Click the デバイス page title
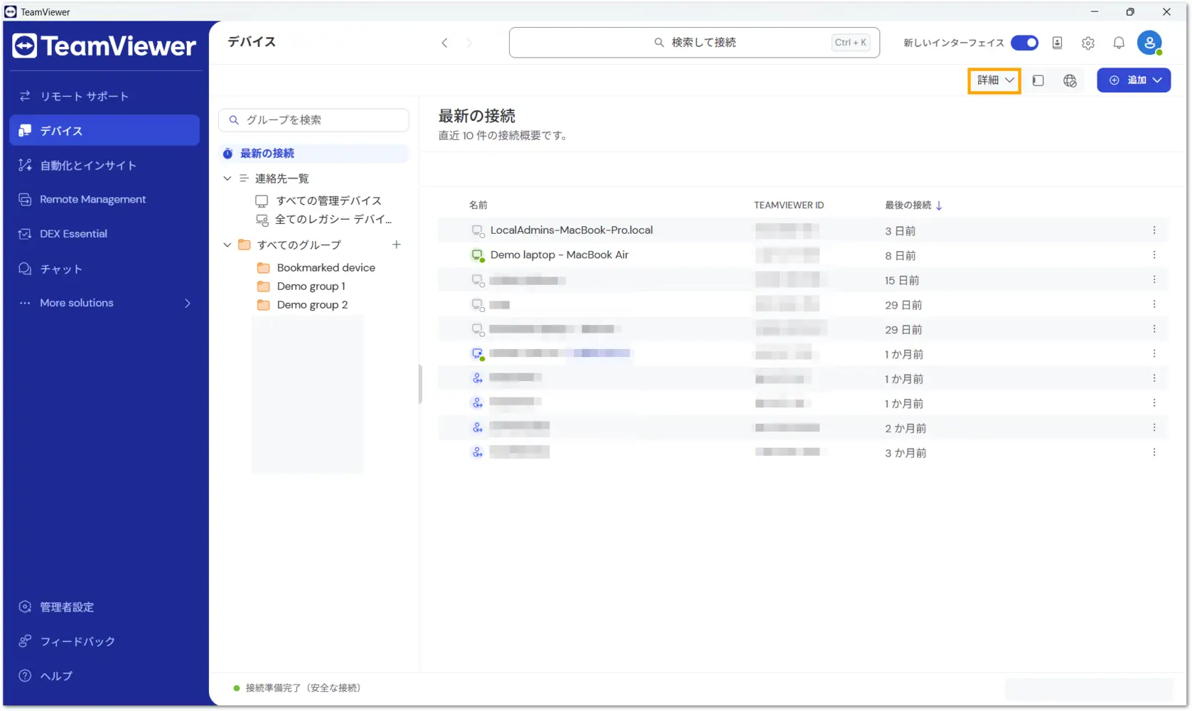1192x711 pixels. (x=252, y=42)
